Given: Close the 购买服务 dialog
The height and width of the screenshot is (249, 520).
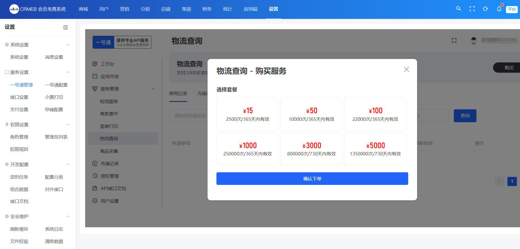Looking at the screenshot, I should coord(406,69).
